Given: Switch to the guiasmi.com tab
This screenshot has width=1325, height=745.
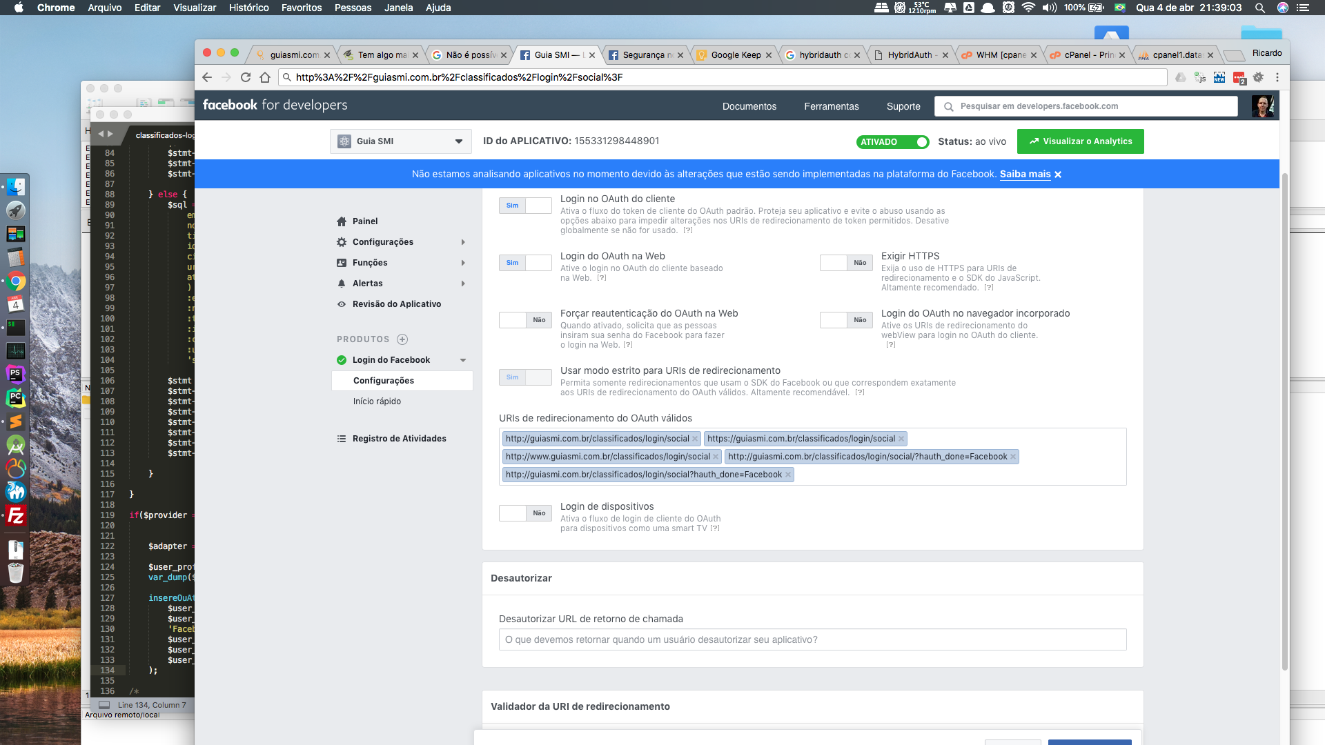Looking at the screenshot, I should pos(294,55).
